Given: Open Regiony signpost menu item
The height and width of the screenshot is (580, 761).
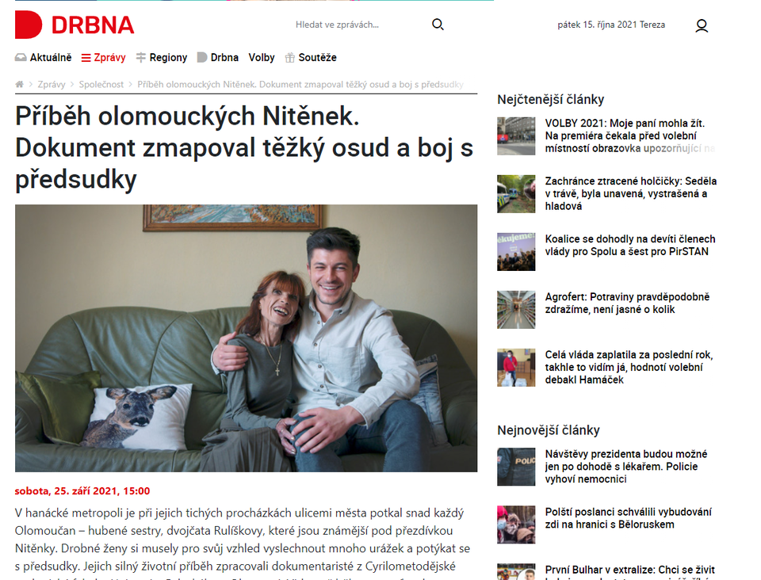Looking at the screenshot, I should [x=162, y=58].
